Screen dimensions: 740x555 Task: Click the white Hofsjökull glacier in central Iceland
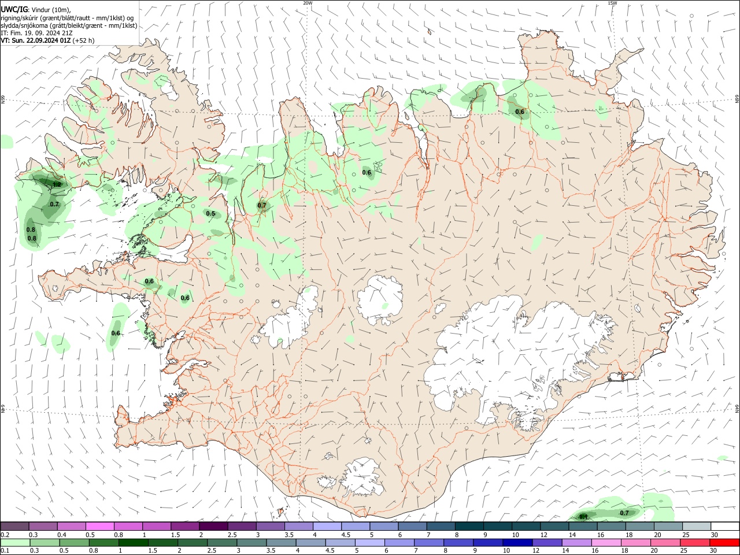(x=380, y=301)
